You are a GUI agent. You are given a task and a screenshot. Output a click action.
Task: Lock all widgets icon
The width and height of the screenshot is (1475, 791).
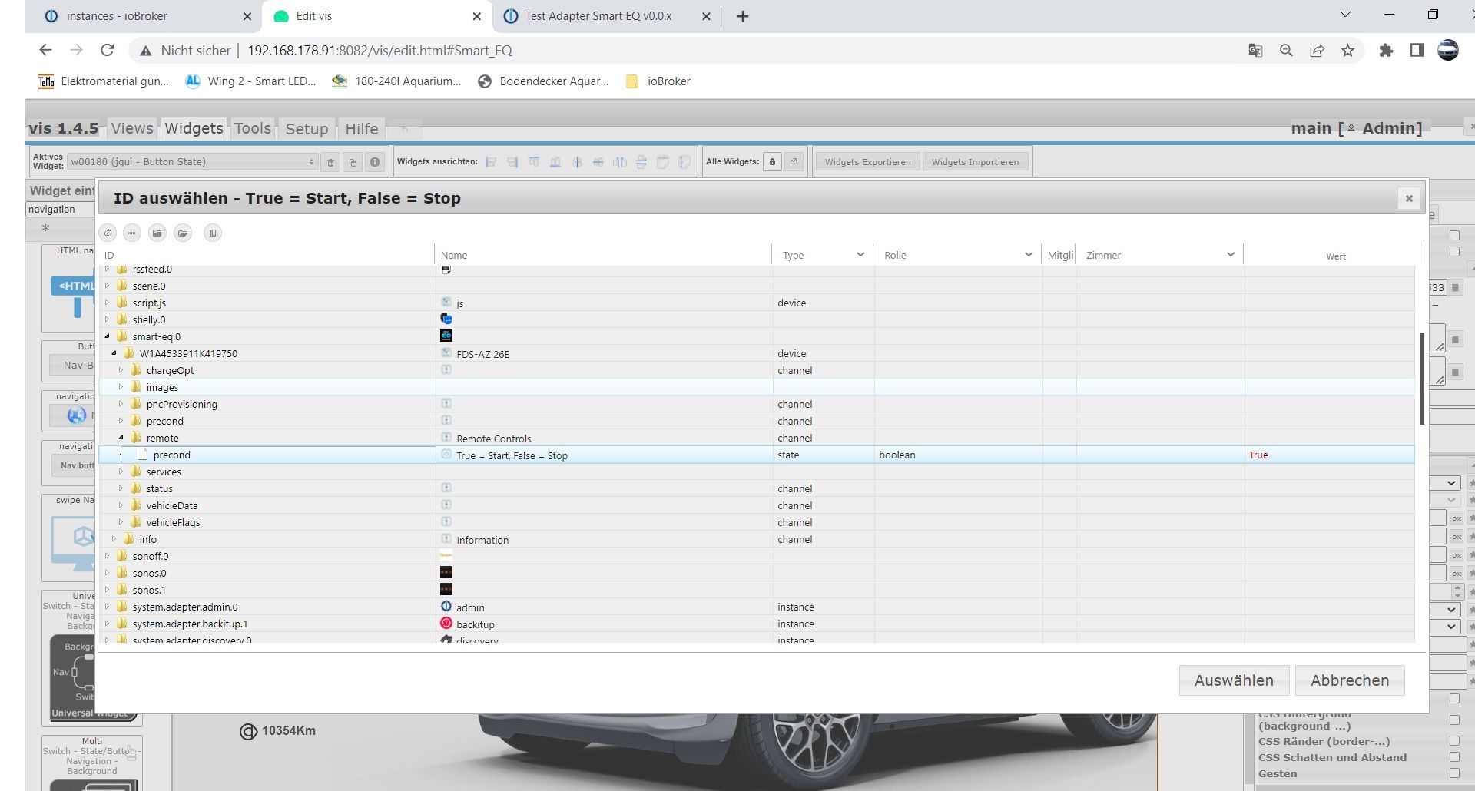(x=772, y=162)
